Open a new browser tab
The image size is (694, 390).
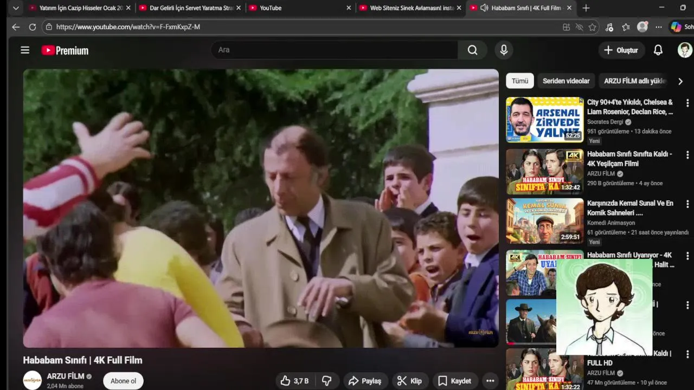(586, 8)
